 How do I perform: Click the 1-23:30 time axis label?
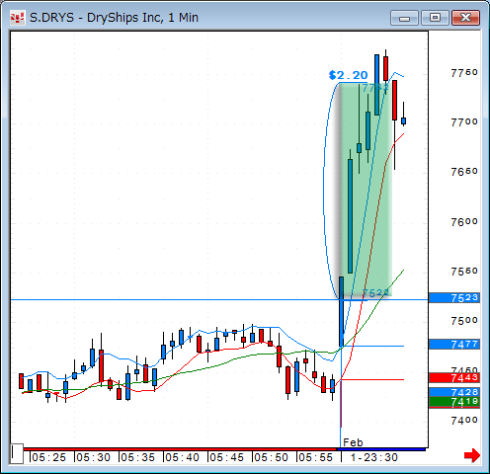pyautogui.click(x=374, y=457)
